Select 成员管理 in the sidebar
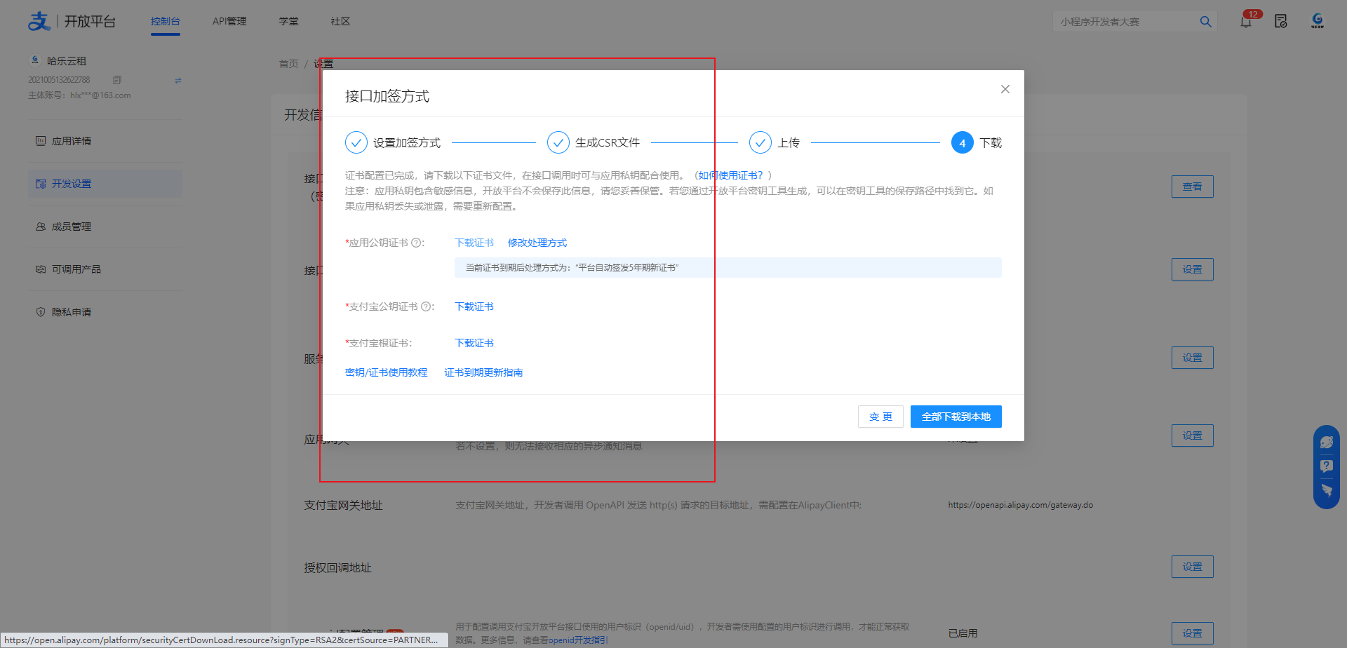This screenshot has height=648, width=1347. (105, 227)
